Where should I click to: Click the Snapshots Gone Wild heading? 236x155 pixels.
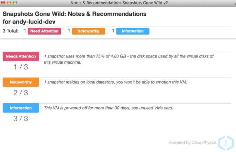(x=75, y=18)
